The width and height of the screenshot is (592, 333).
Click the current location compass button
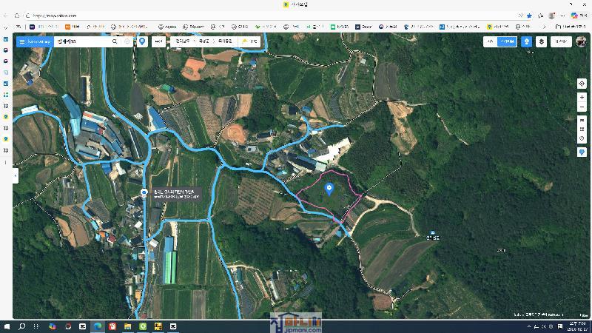pos(582,84)
